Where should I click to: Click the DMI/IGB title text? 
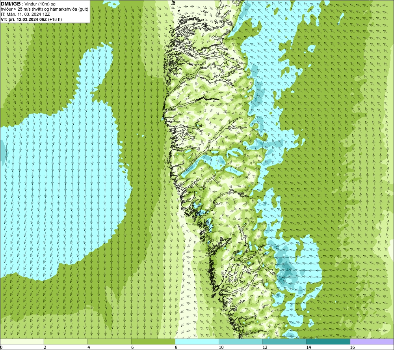11,4
